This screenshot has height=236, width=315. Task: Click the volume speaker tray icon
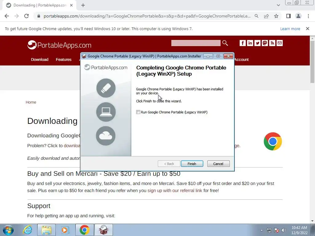284,230
